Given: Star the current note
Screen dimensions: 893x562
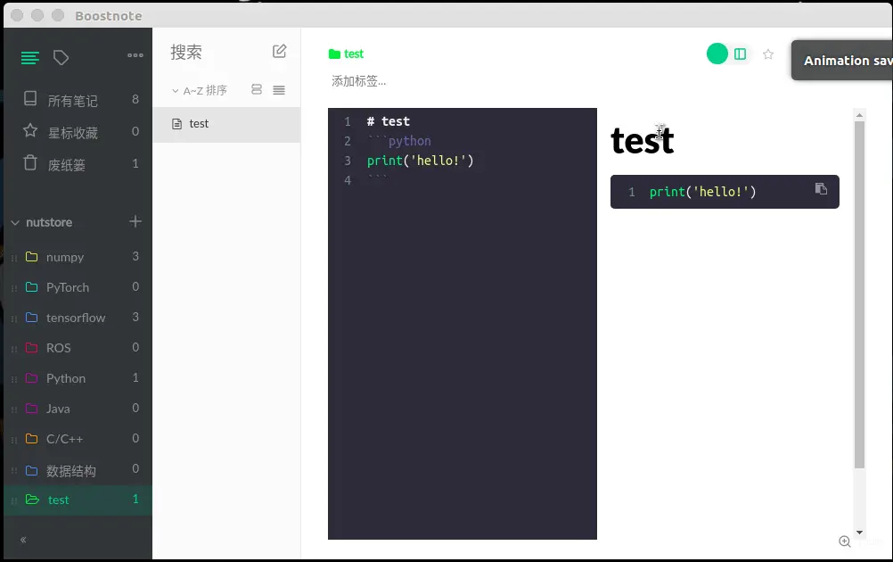Looking at the screenshot, I should [767, 54].
